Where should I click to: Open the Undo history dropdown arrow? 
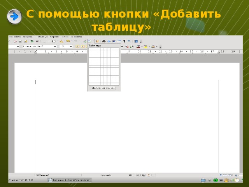72,41
